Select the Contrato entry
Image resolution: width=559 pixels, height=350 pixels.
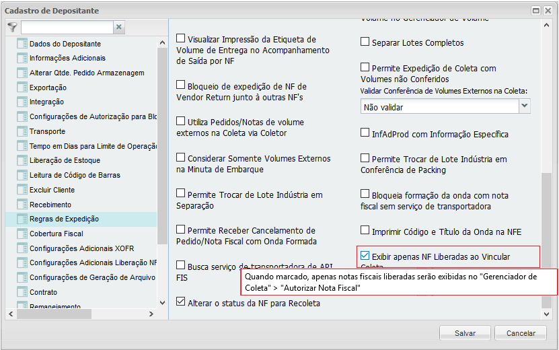(43, 292)
